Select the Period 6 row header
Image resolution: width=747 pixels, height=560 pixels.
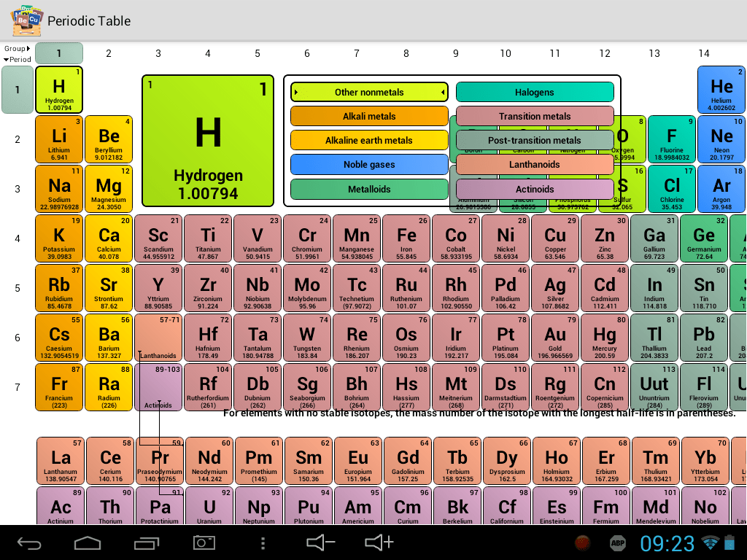pos(18,338)
